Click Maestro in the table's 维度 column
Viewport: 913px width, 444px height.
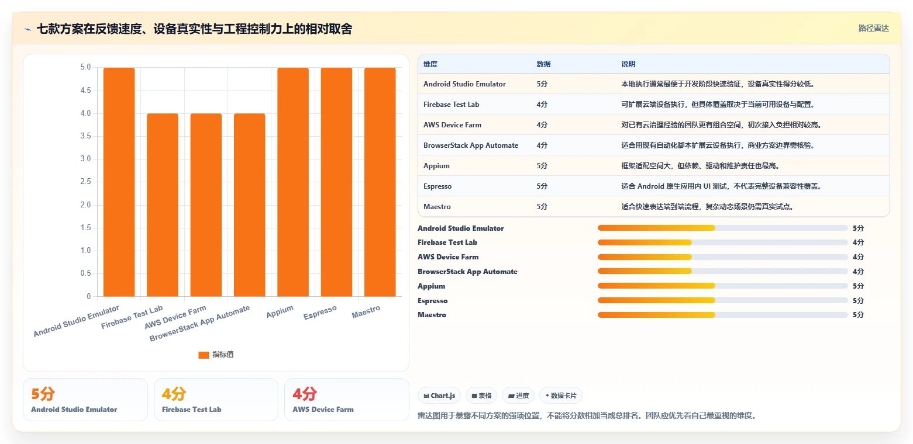(x=437, y=207)
